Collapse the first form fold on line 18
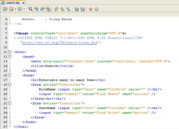 [x=10, y=85]
